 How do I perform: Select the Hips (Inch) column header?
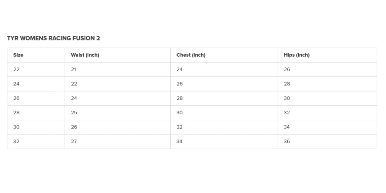(296, 55)
